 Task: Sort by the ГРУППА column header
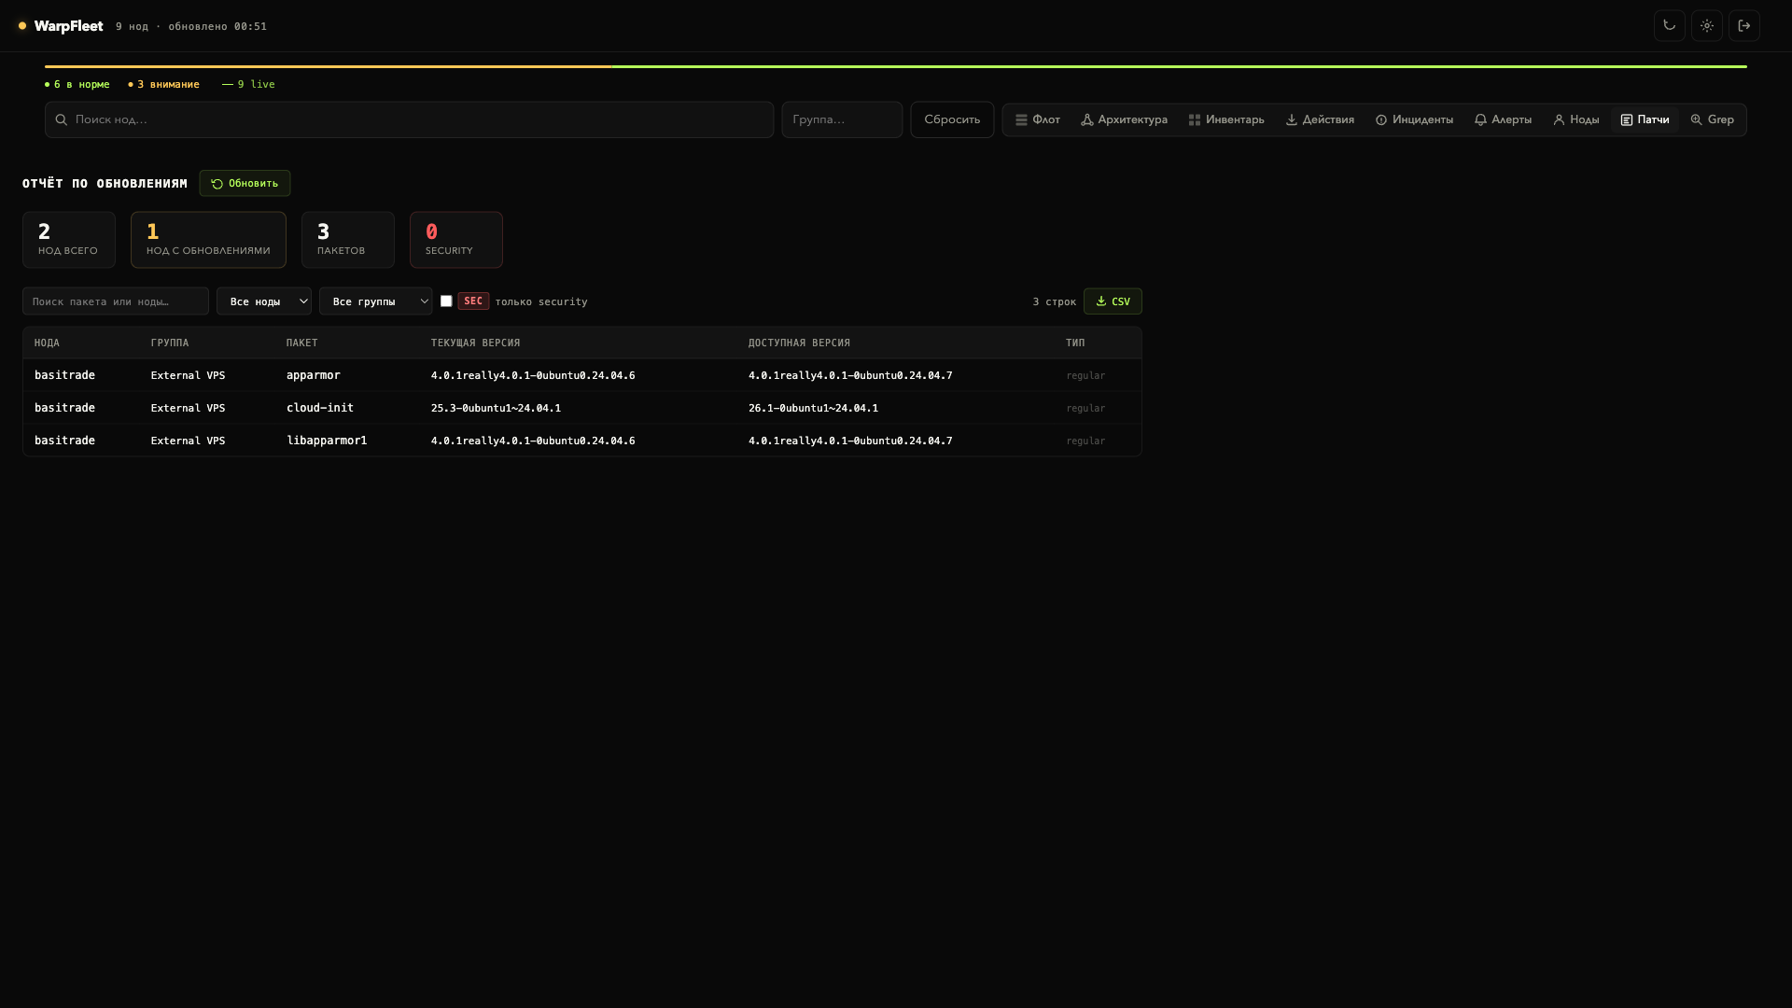click(x=170, y=343)
